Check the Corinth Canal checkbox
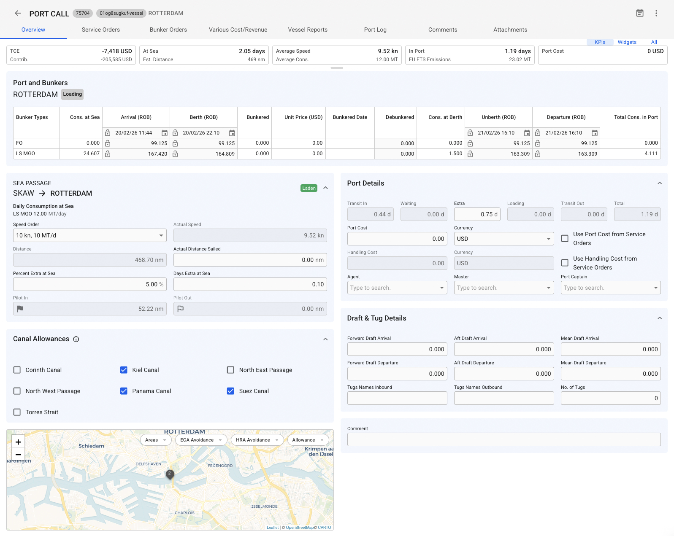 pos(17,370)
